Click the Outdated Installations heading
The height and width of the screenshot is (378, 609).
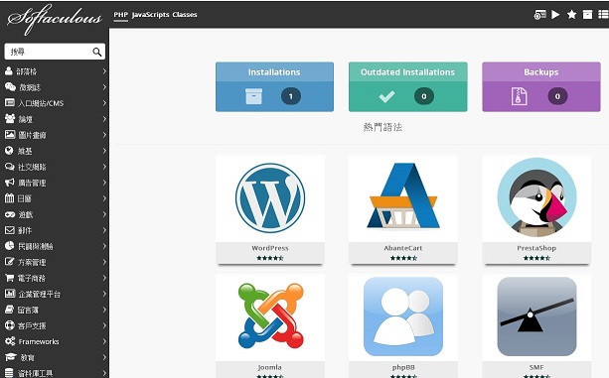(x=407, y=72)
